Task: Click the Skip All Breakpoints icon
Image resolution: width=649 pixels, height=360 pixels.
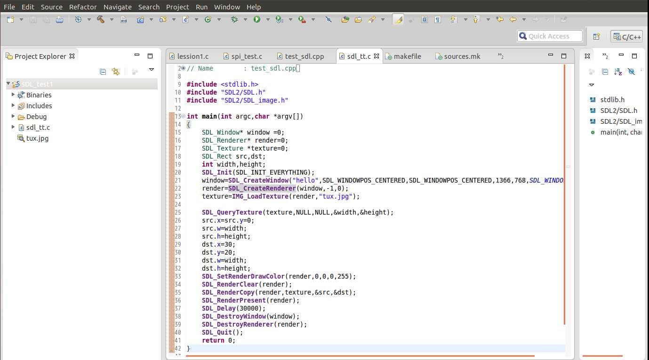Action: pos(329,20)
